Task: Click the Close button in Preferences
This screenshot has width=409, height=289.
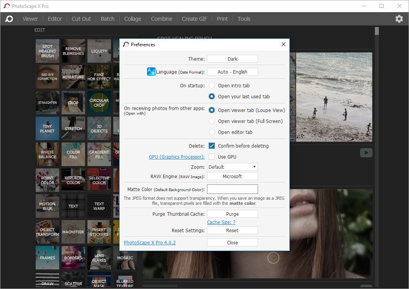Action: pos(233,243)
